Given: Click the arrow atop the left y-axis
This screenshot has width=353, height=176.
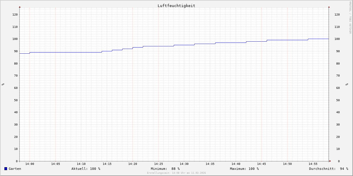Looking at the screenshot, I should click(20, 7).
